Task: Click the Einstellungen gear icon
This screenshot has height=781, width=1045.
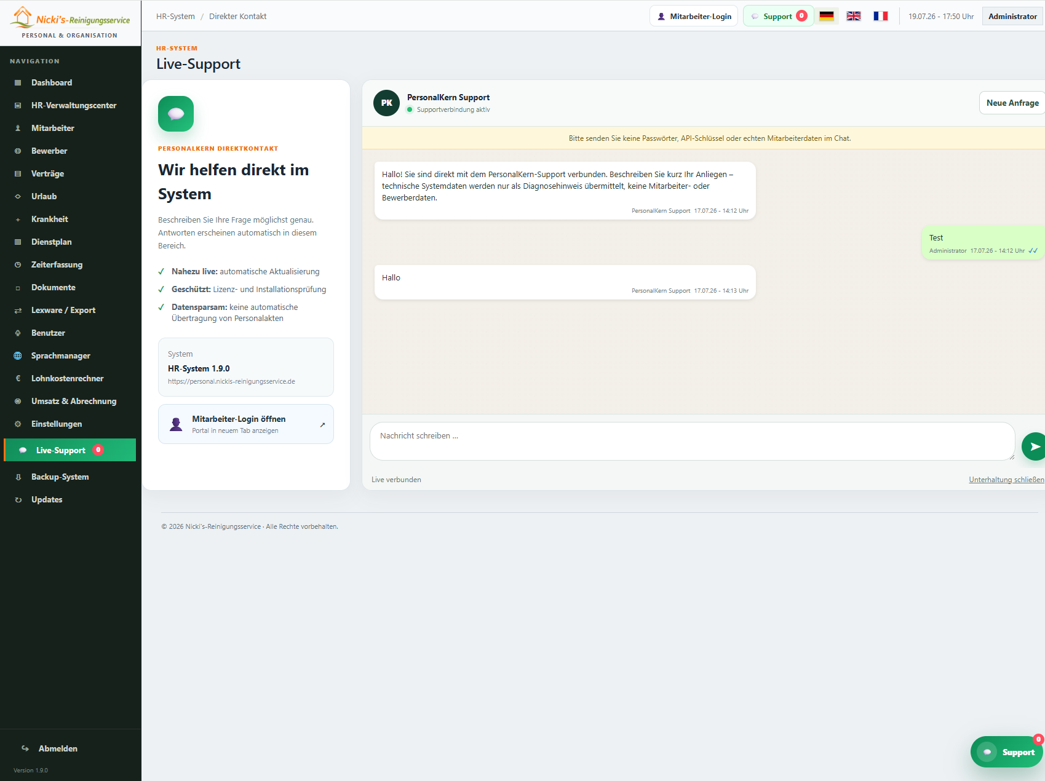Action: pos(18,424)
